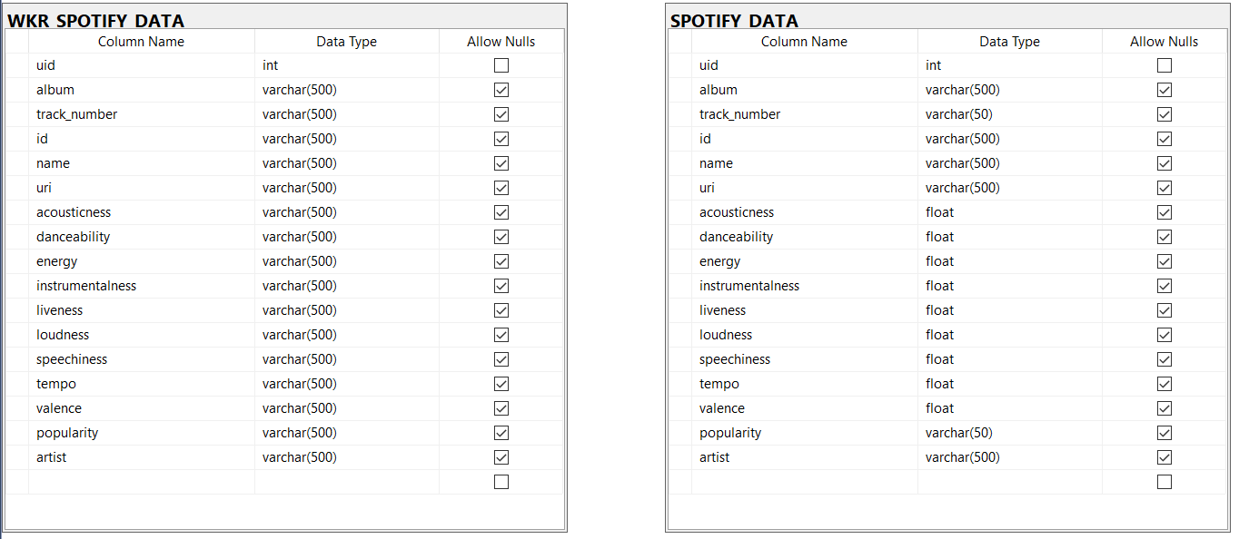1239x539 pixels.
Task: Click the WKR SPOTIFY DATA title bar
Action: [273, 19]
